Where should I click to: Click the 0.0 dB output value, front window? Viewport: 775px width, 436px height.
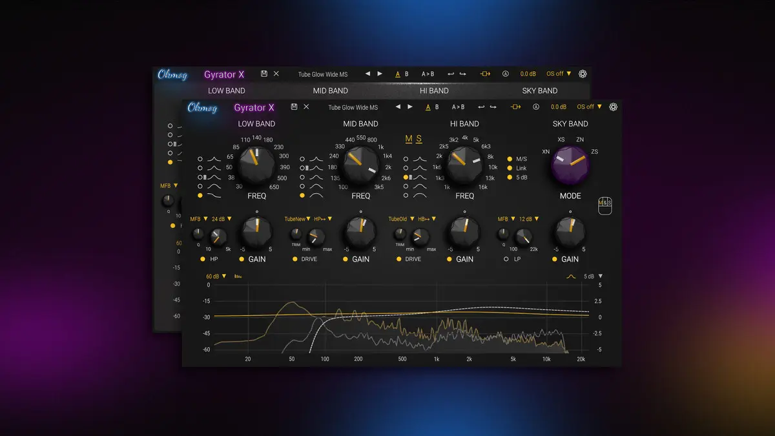(x=559, y=107)
